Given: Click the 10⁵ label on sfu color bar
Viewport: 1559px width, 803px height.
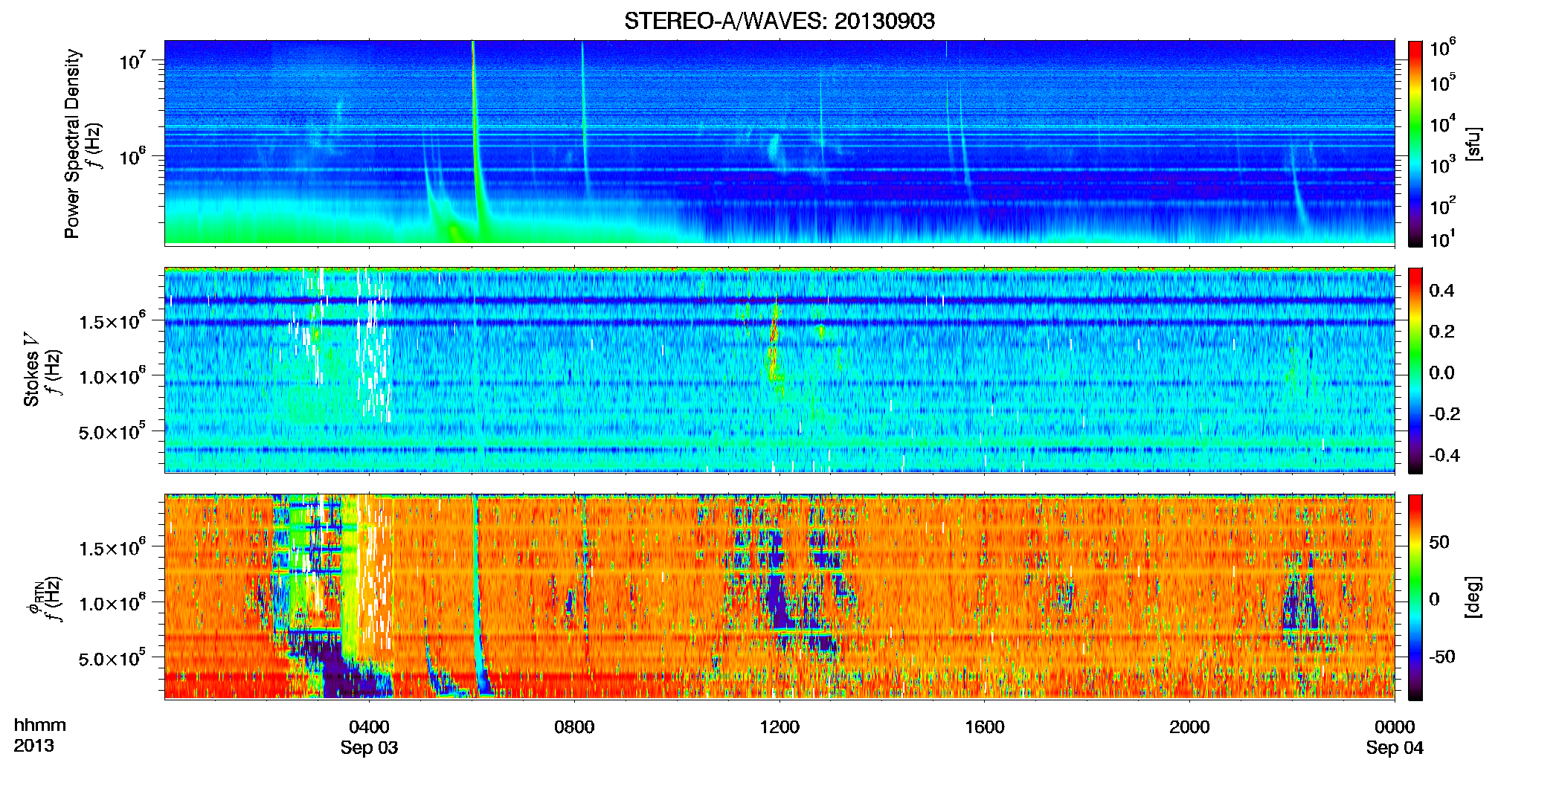Looking at the screenshot, I should click(x=1442, y=82).
